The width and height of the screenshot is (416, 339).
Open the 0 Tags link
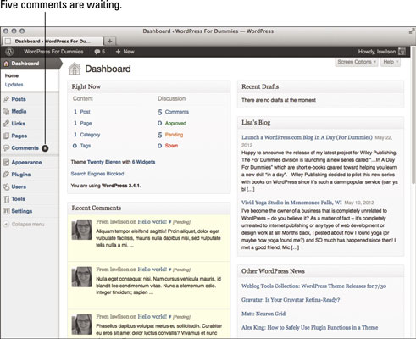(x=81, y=146)
